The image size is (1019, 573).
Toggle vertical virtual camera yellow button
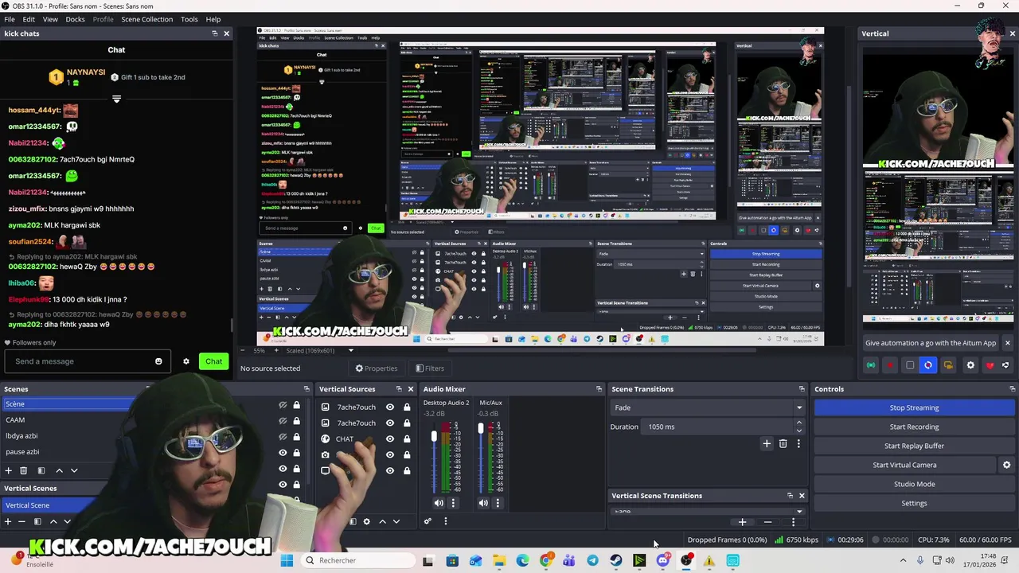[x=948, y=365]
